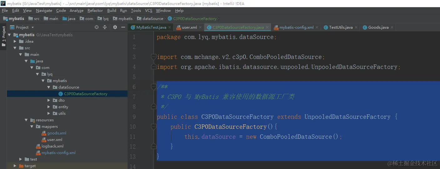
Task: Click the user.xml file icon in tree
Action: click(44, 140)
